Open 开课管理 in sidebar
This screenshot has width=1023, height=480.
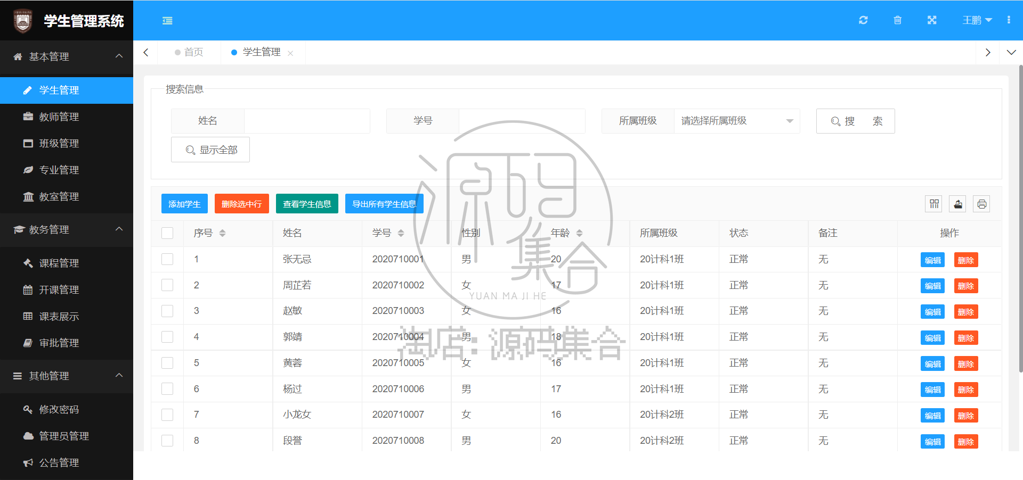(67, 290)
